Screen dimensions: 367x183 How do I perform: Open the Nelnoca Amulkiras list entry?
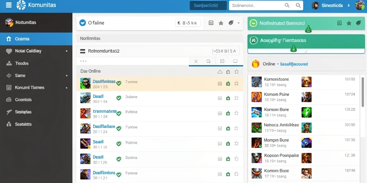pyautogui.click(x=304, y=128)
